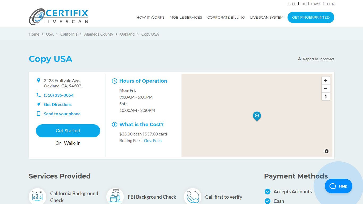363x204 pixels.
Task: Click the mobile phone icon
Action: coord(39,114)
